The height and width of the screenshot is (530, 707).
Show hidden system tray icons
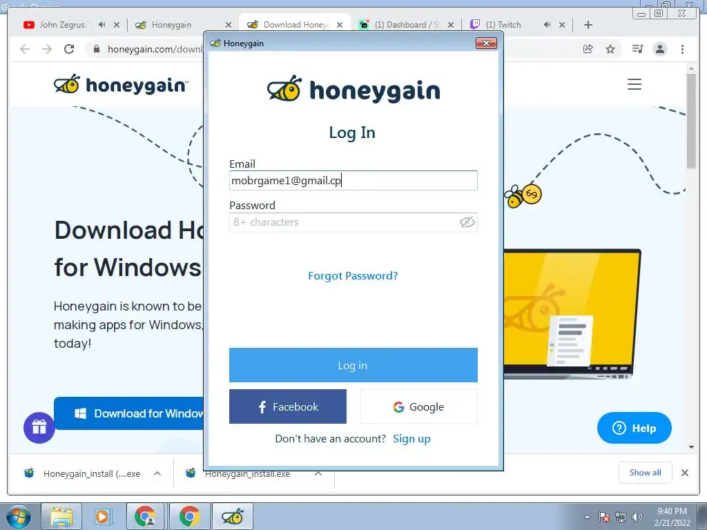click(587, 517)
